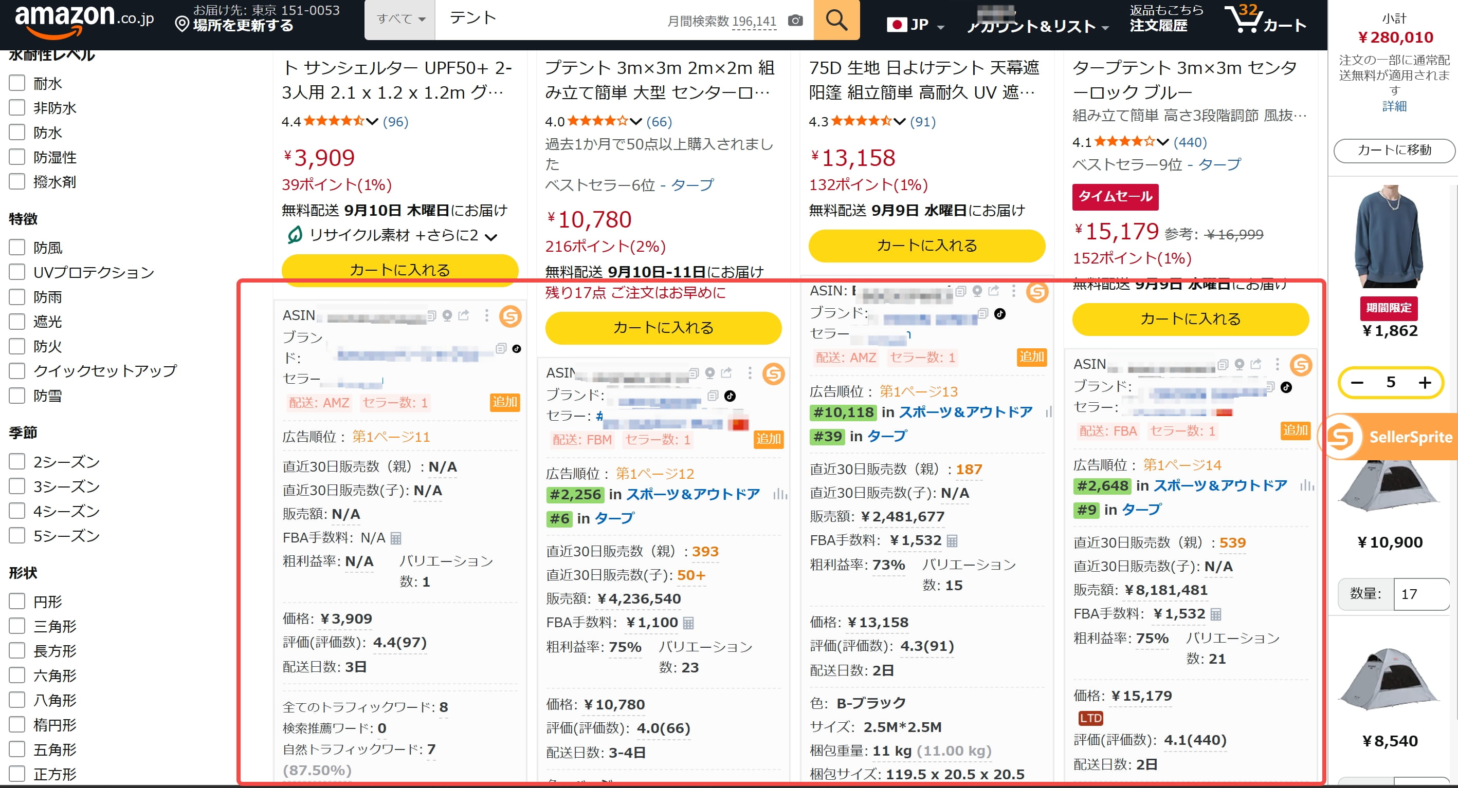The image size is (1458, 788).
Task: Click the webcam-style monitor icon in ¥13,158 panel
Action: click(x=977, y=291)
